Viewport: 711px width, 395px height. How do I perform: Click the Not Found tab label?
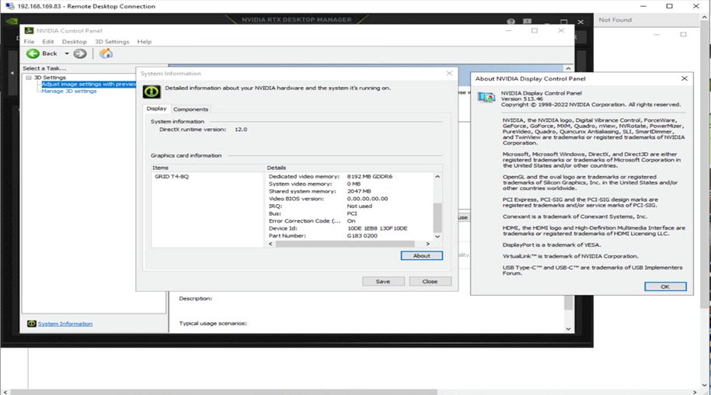point(615,19)
